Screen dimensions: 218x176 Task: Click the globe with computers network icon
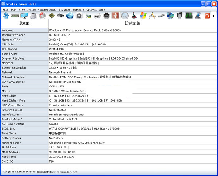pos(170,15)
